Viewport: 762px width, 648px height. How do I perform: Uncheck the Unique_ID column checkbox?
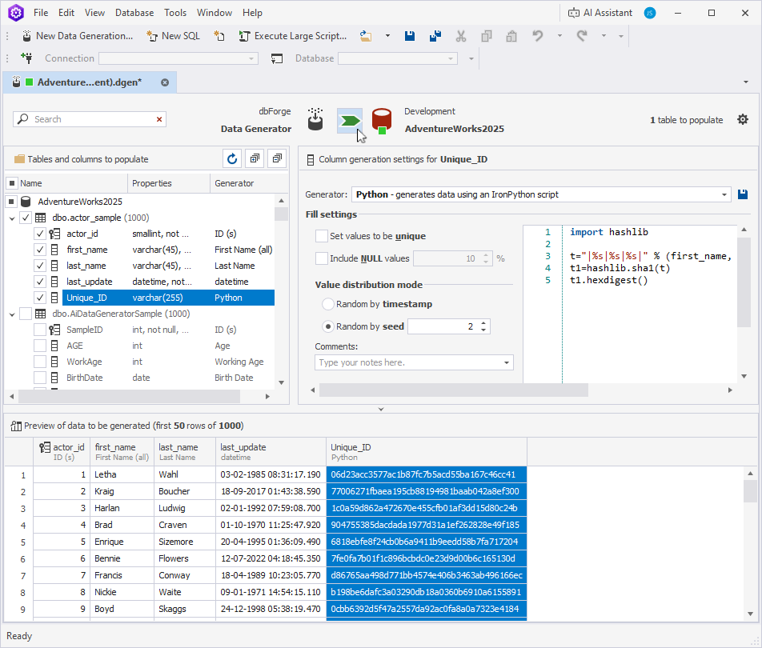tap(40, 298)
